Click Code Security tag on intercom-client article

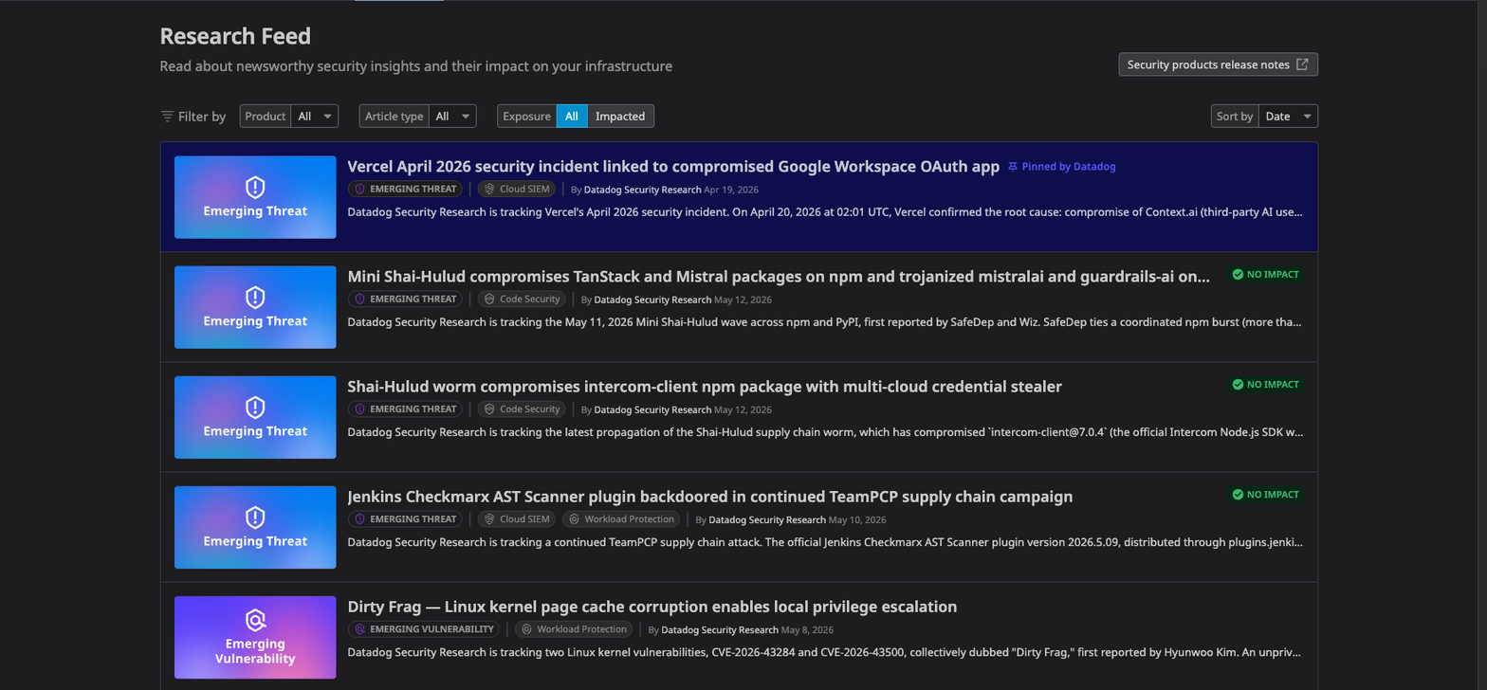[x=521, y=409]
